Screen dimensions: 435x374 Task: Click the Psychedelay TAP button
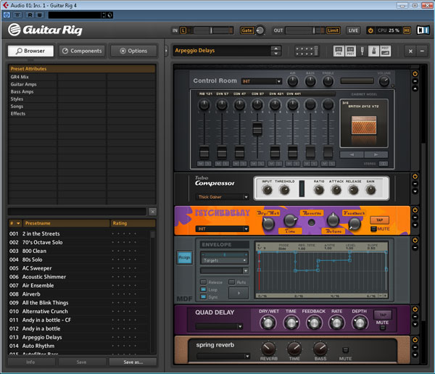click(379, 220)
